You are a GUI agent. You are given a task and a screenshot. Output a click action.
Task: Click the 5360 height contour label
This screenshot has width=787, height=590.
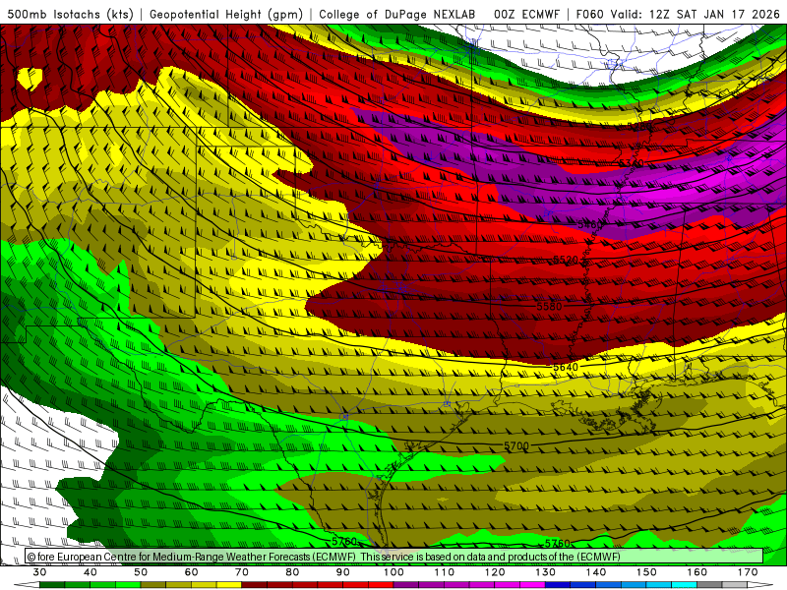point(631,163)
